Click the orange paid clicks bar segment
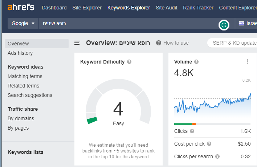Viewport: 257px width, 167px height. tap(194, 124)
